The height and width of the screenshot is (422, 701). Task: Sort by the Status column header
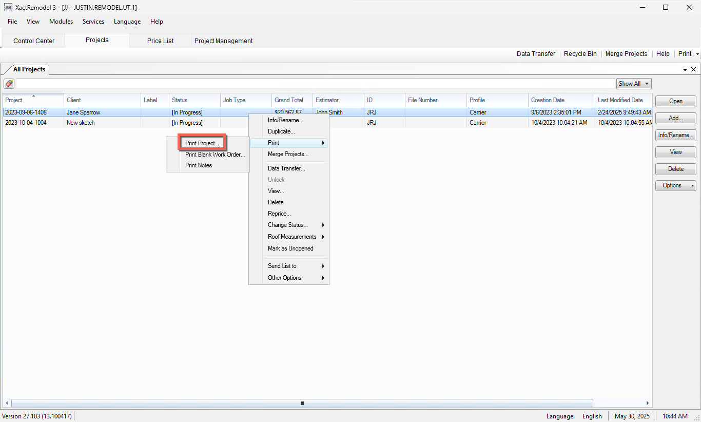[195, 100]
